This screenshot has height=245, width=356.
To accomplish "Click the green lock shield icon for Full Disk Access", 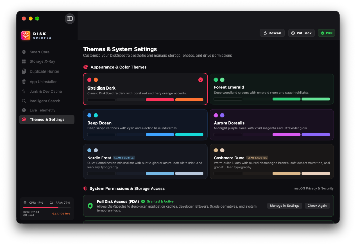I will (x=90, y=206).
